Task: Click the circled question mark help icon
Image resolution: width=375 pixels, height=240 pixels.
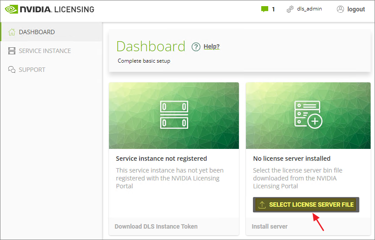Action: pyautogui.click(x=196, y=47)
